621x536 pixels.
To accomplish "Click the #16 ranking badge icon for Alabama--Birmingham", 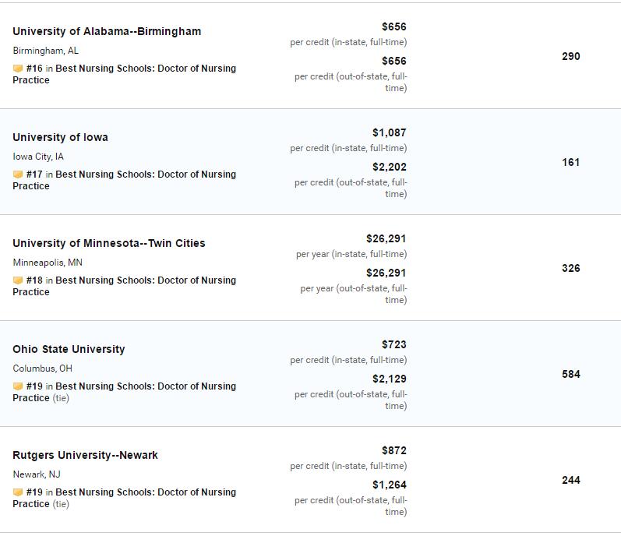I will (x=18, y=69).
